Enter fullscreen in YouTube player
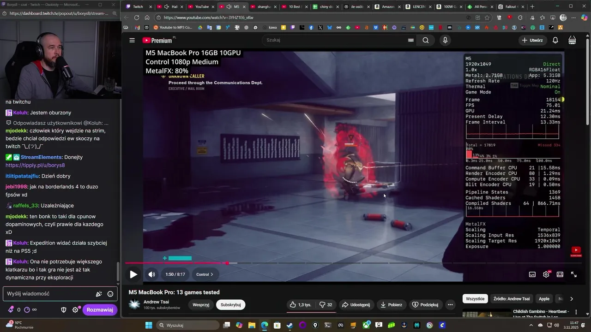Viewport: 591px width, 332px height. click(x=574, y=274)
